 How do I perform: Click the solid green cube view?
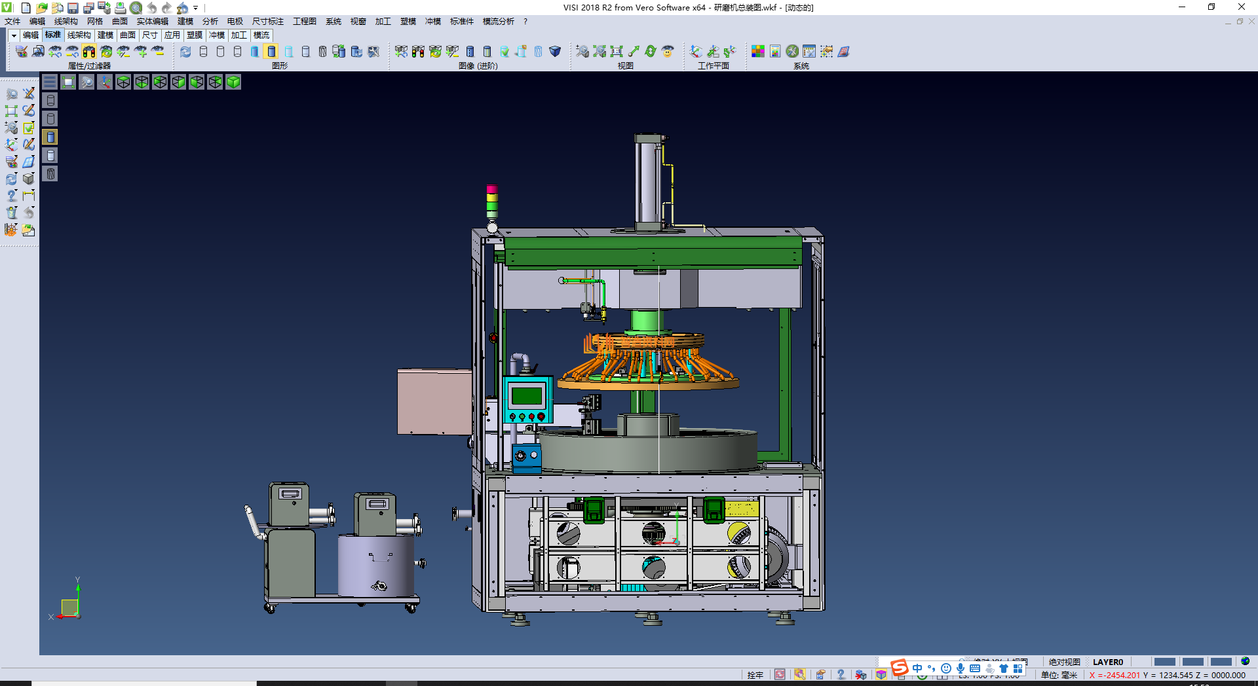coord(233,82)
